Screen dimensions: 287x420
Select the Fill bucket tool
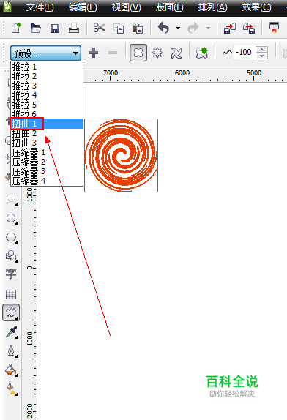pyautogui.click(x=12, y=370)
